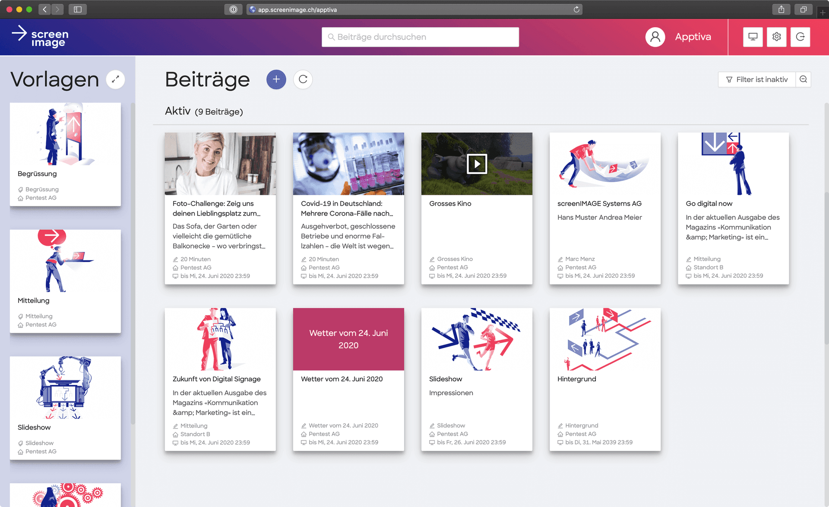This screenshot has width=829, height=507.
Task: Play the Grosses Kino video thumbnail
Action: click(x=477, y=164)
